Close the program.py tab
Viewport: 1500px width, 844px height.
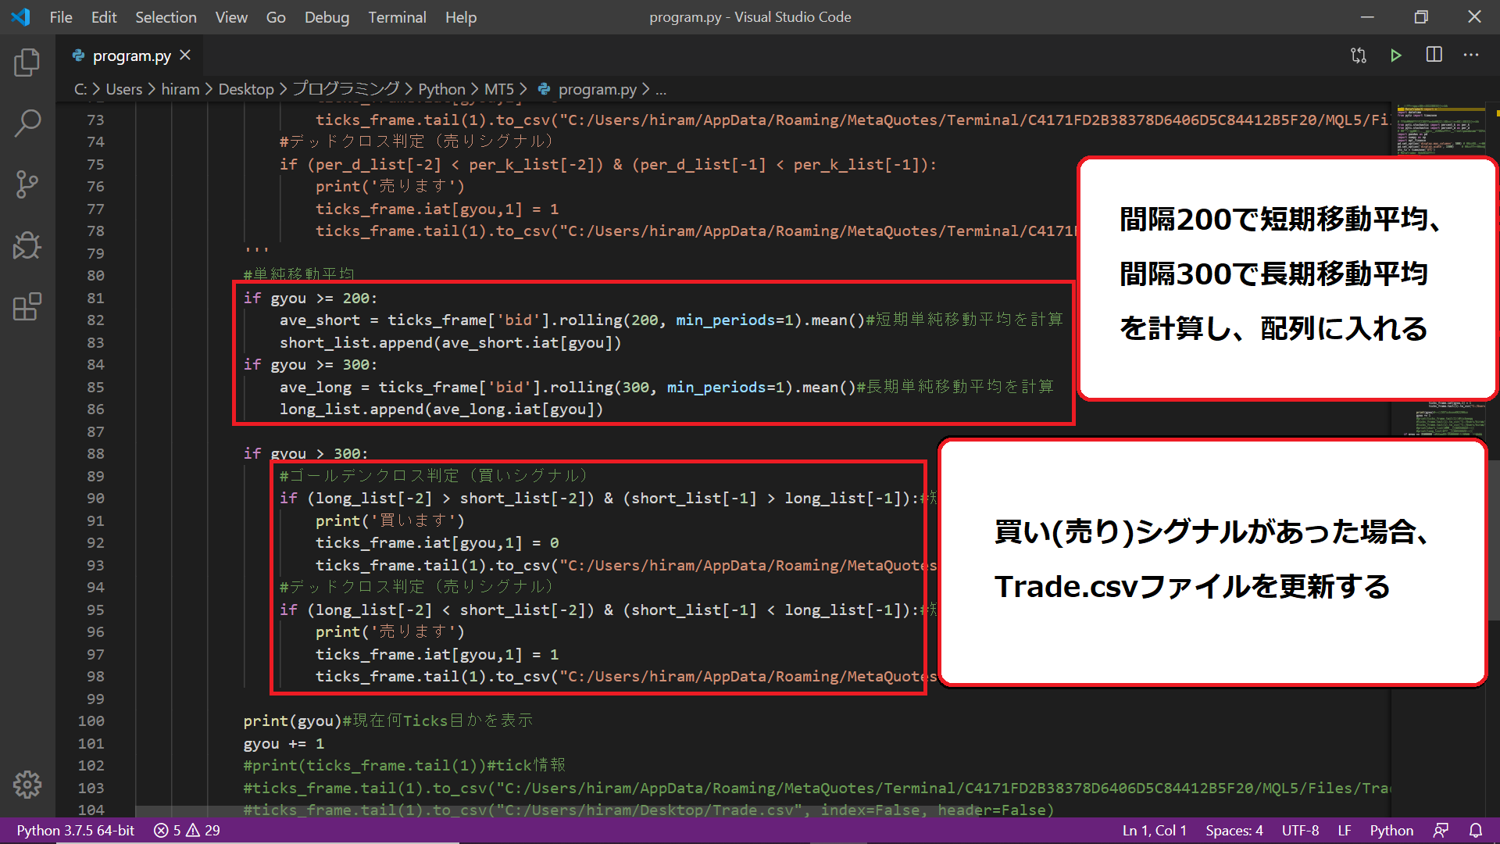185,55
